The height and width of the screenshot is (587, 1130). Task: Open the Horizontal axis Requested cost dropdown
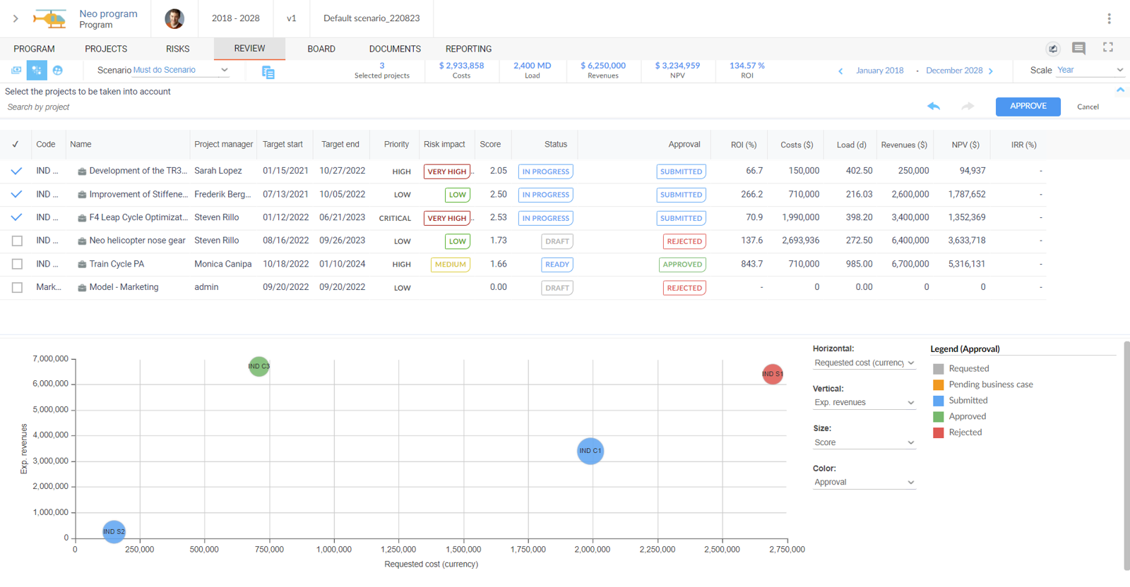pyautogui.click(x=864, y=363)
